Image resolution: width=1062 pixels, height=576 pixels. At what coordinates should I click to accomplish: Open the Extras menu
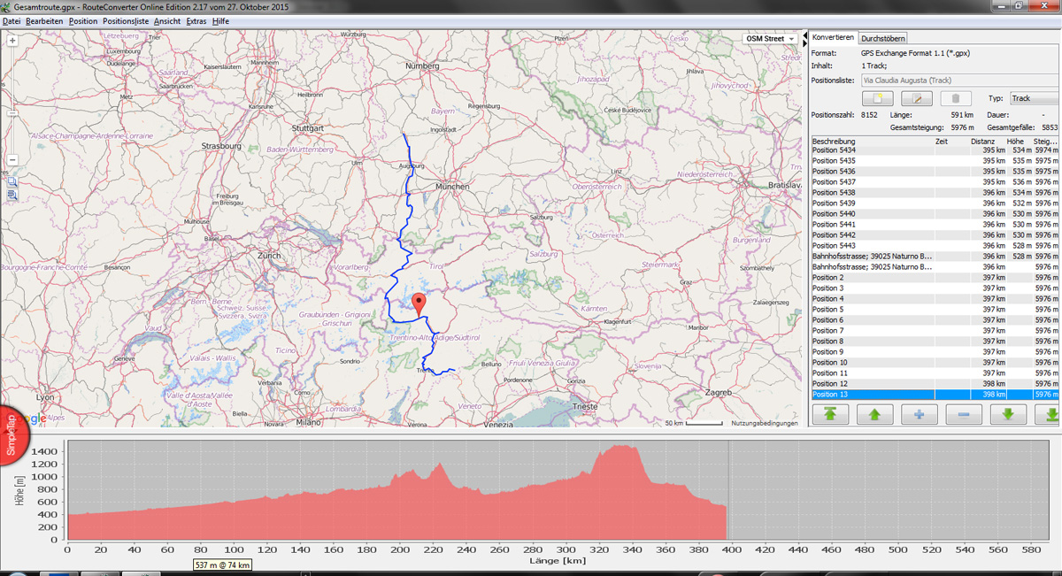pyautogui.click(x=196, y=19)
